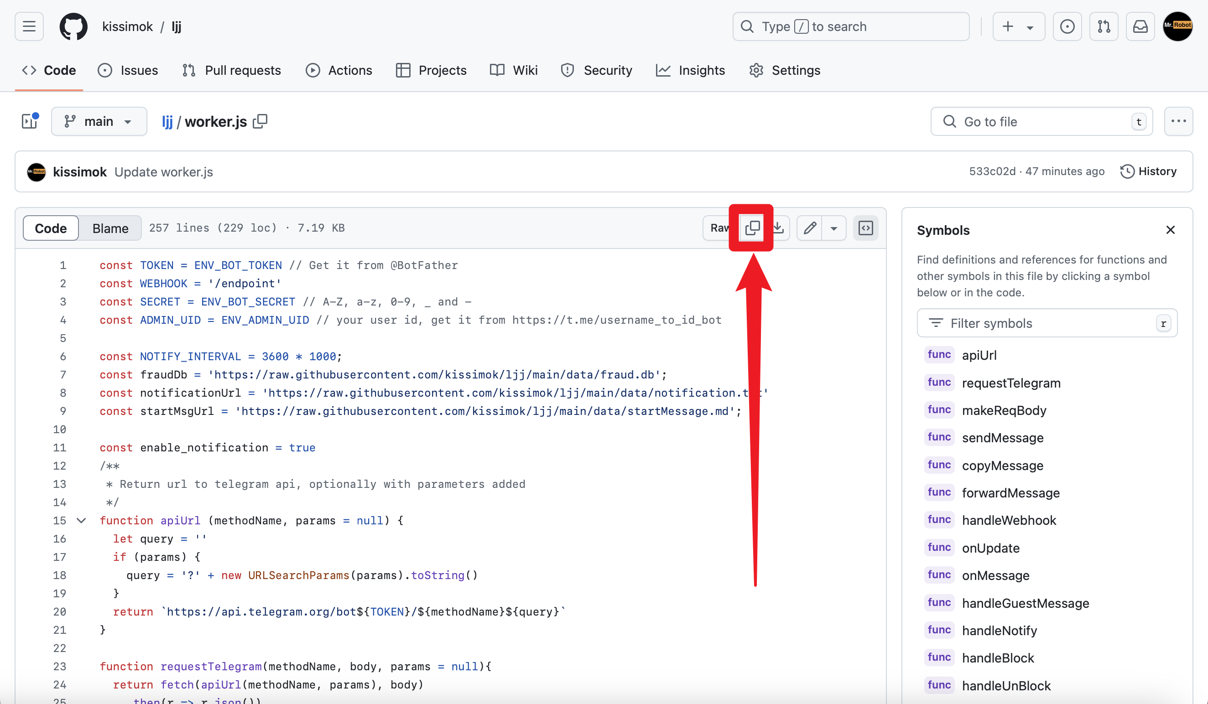This screenshot has height=704, width=1208.
Task: Open the pull requests icon in the header
Action: tap(1104, 26)
